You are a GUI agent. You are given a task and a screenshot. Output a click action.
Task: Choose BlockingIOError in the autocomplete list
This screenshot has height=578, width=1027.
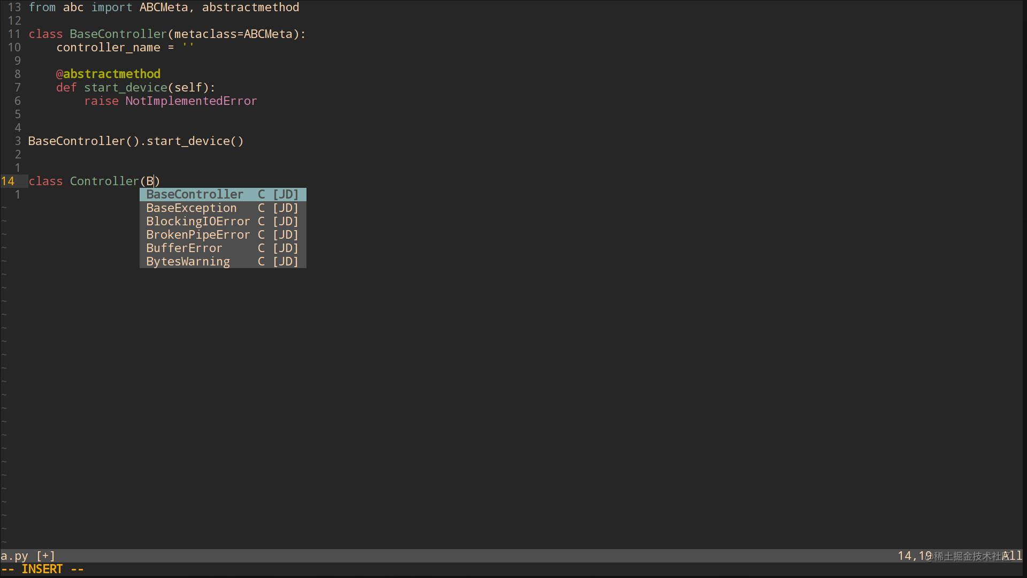tap(198, 221)
